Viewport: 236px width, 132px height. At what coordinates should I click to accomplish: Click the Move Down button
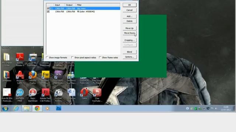[129, 33]
